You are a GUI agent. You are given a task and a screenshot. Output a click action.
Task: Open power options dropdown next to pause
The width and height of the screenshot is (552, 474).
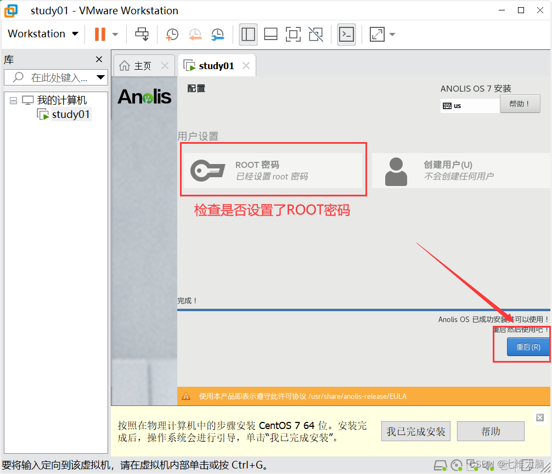pos(115,34)
